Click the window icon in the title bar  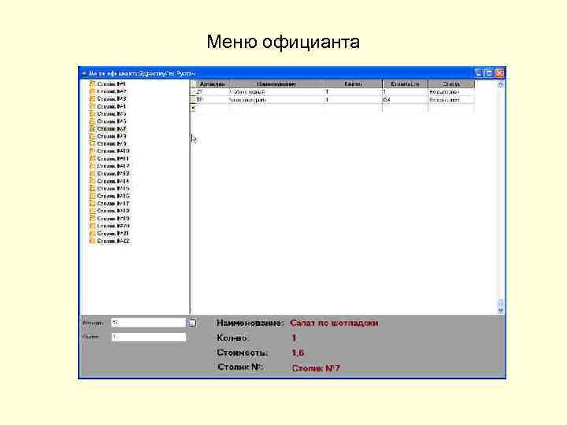click(x=84, y=73)
